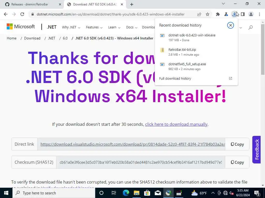Viewport: 265px width, 198px height.
Task: Expand the Why .NET menu
Action: coord(71,27)
